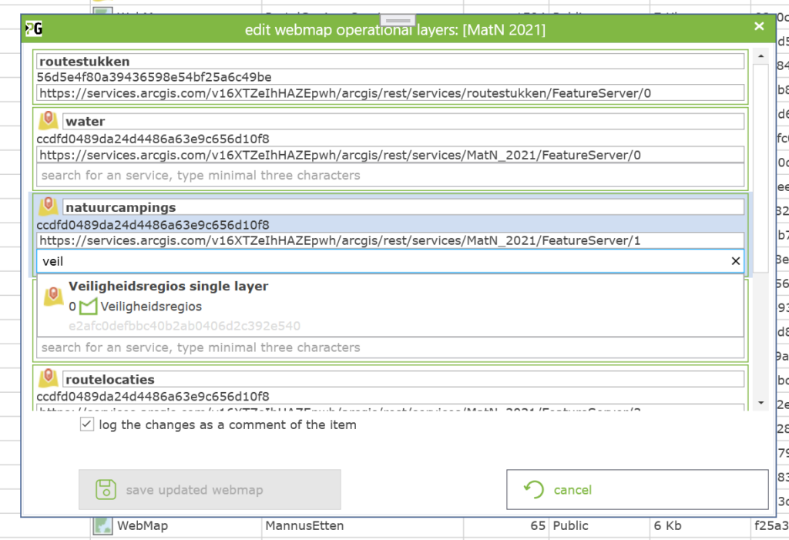Click the cancel button

click(637, 490)
